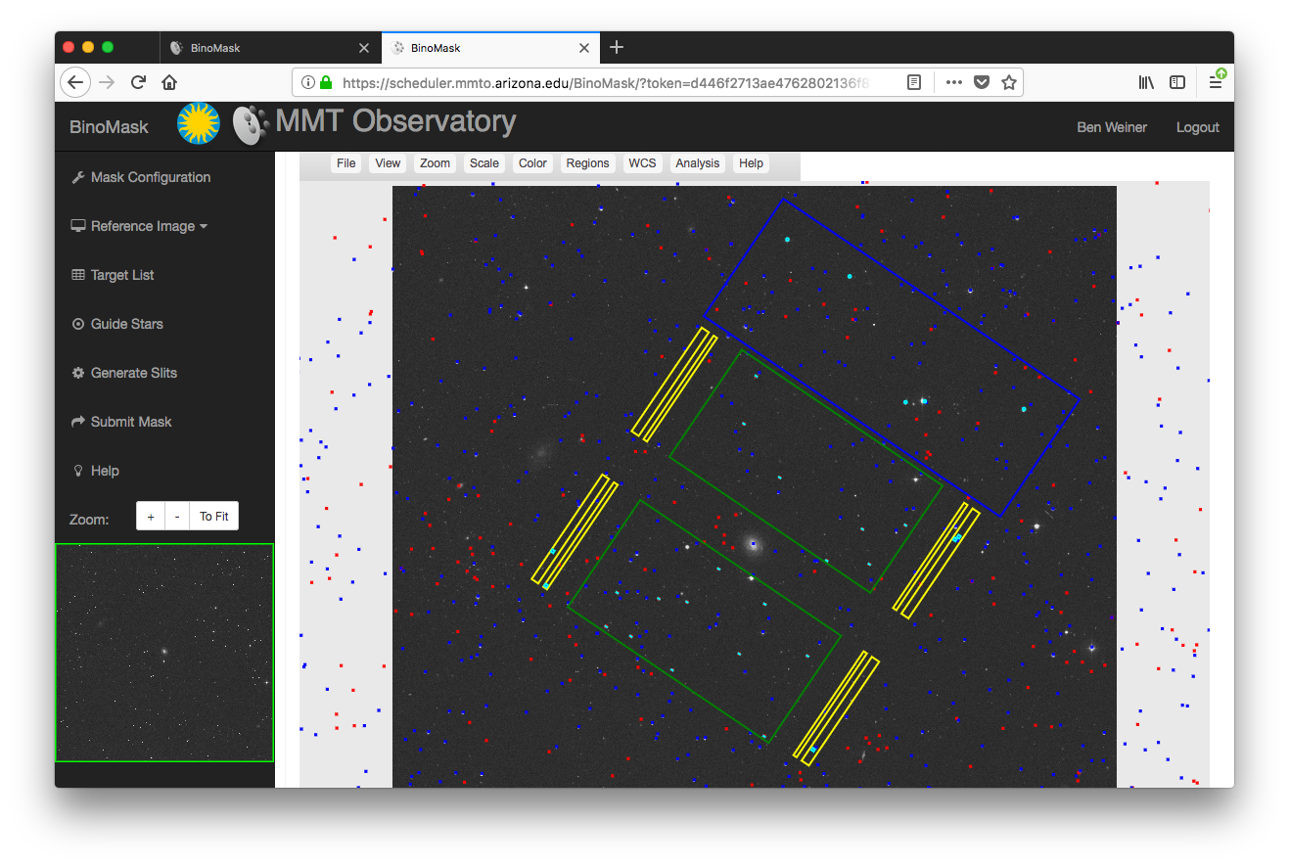Open the Firefox hamburger menu
This screenshot has height=866, width=1289.
pos(1215,82)
